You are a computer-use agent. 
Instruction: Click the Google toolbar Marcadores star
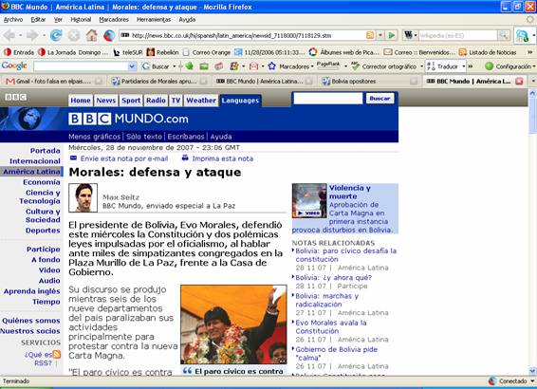(272, 66)
